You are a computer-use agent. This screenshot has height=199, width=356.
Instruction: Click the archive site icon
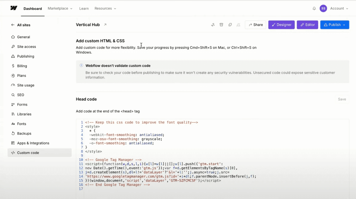(x=221, y=24)
